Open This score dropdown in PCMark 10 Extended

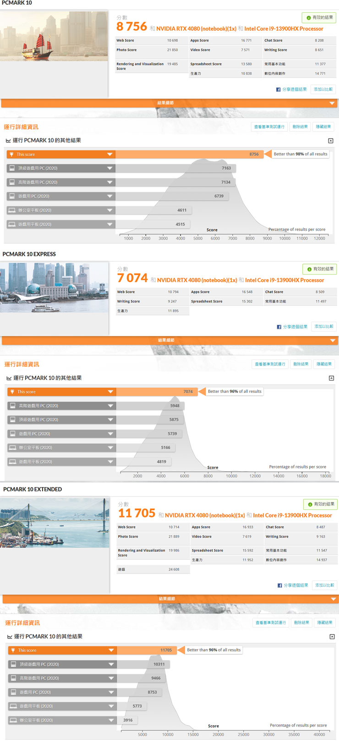(x=111, y=650)
